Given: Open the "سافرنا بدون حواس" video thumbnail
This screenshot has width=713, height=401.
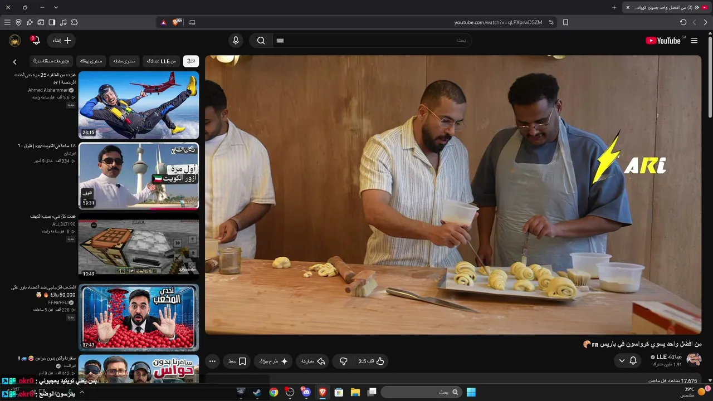Looking at the screenshot, I should click(139, 369).
